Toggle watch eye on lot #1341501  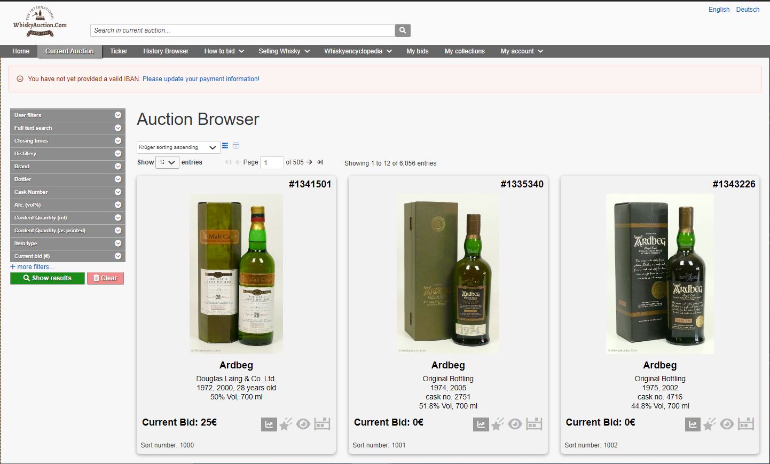tap(303, 424)
